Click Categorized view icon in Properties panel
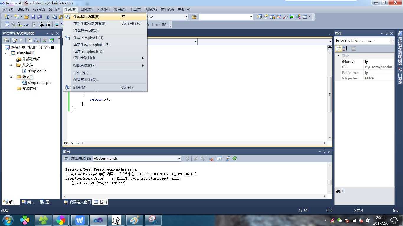 tap(338, 49)
